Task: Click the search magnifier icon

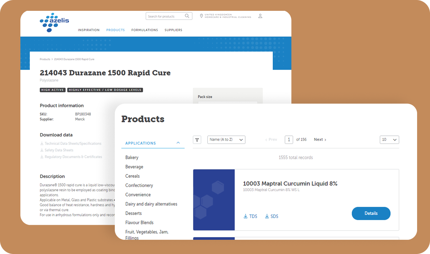Action: click(187, 16)
